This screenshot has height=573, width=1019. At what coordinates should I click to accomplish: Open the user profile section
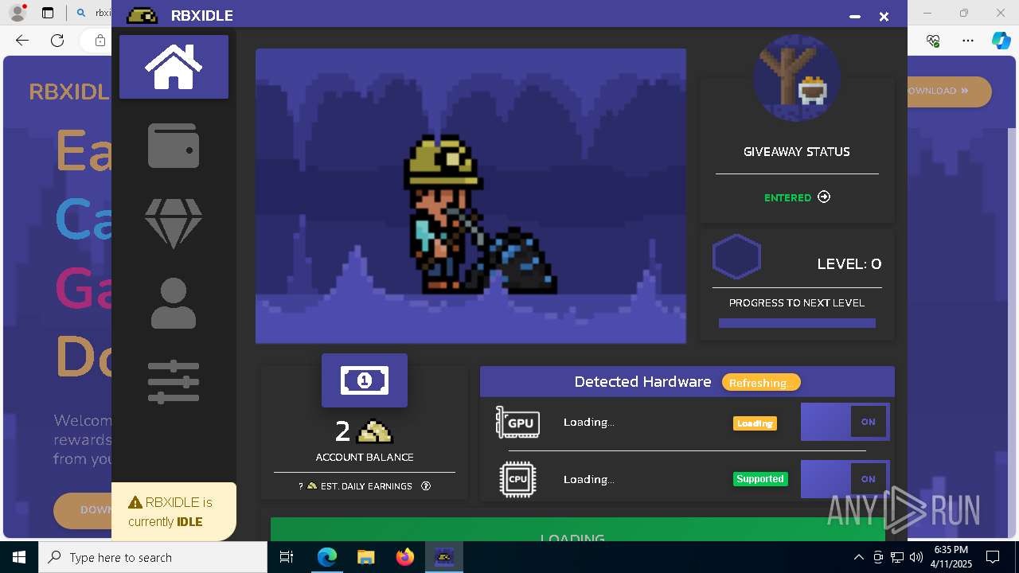click(x=174, y=303)
